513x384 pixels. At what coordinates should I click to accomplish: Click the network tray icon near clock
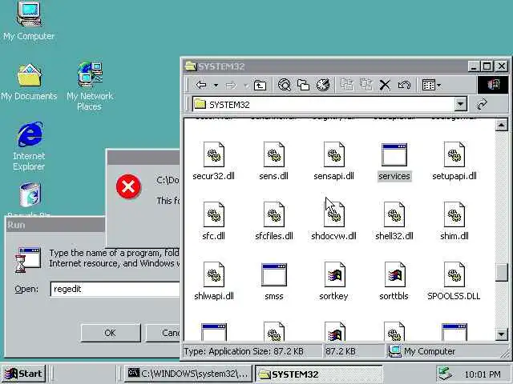pyautogui.click(x=446, y=374)
